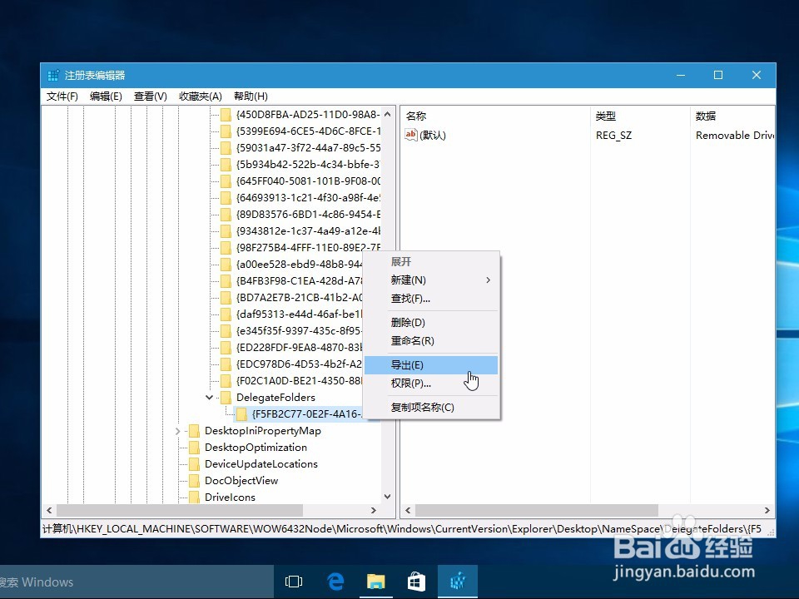Click folder icon of {450D8FBA-AD25-11D0-98A8 key
The image size is (799, 599).
click(226, 115)
